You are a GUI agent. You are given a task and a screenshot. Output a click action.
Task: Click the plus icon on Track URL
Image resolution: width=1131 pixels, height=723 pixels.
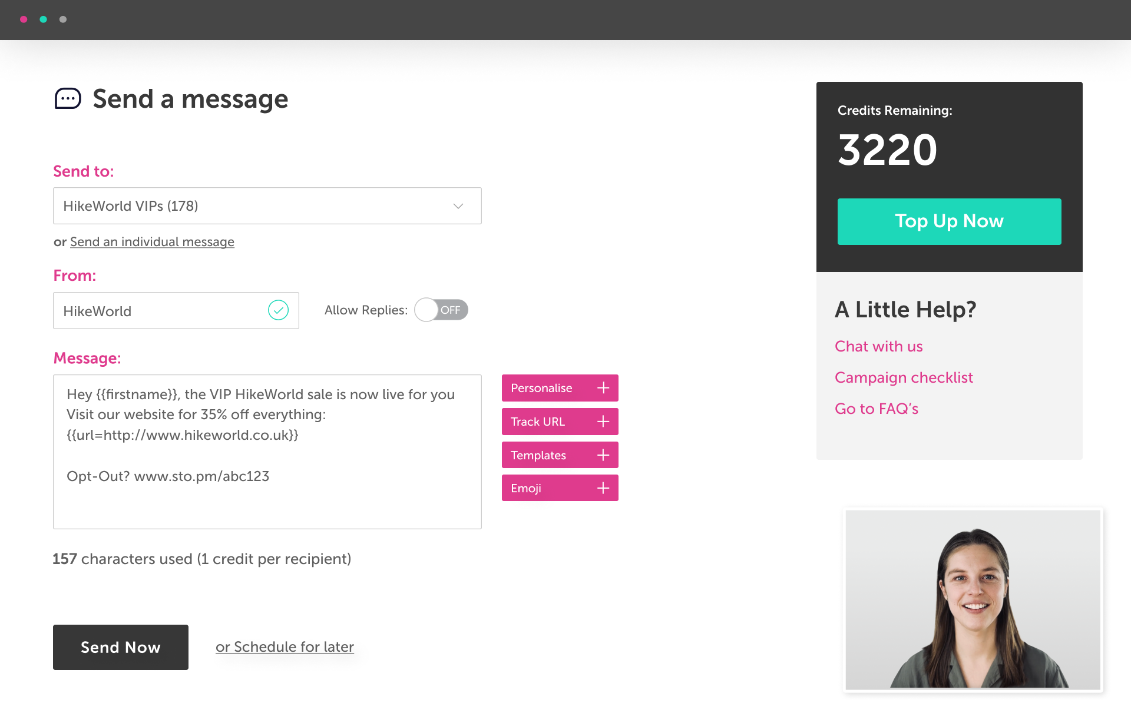(x=603, y=422)
